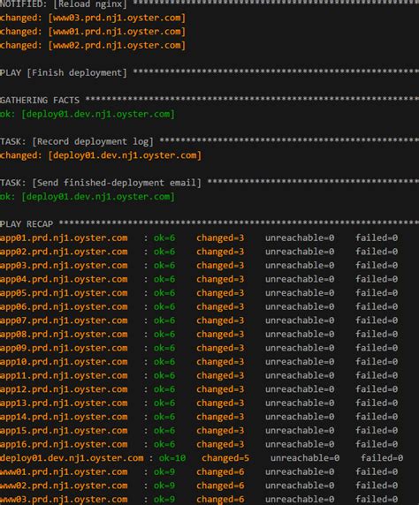Select the changed www03.prd.nj1.oyster.com line under Reload nginx
This screenshot has width=419, height=505.
[x=93, y=18]
